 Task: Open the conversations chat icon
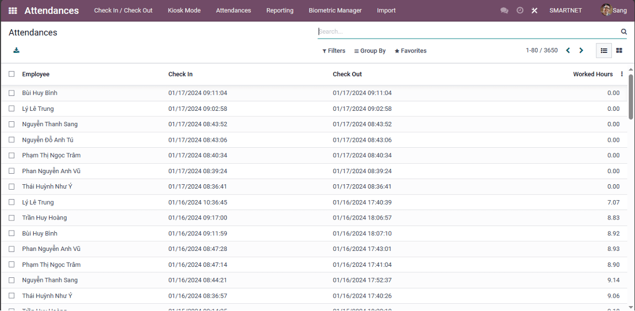pos(504,10)
